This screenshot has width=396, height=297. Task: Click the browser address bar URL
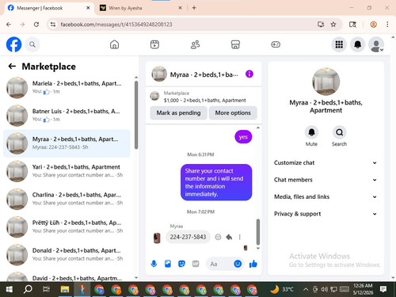click(x=116, y=25)
